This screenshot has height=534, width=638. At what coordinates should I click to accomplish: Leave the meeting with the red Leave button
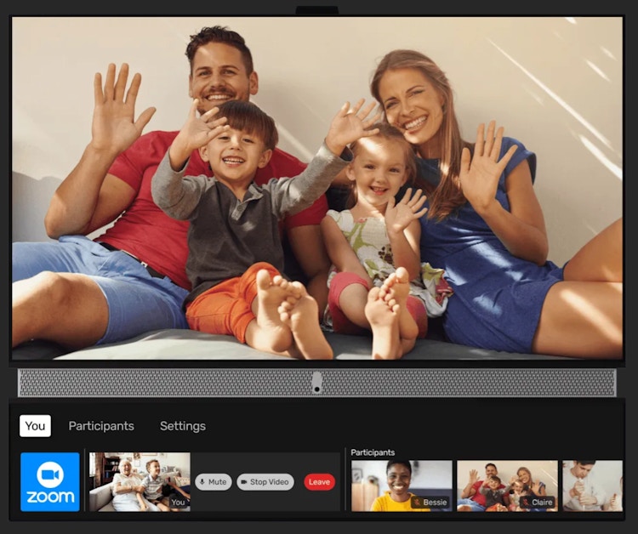[319, 482]
